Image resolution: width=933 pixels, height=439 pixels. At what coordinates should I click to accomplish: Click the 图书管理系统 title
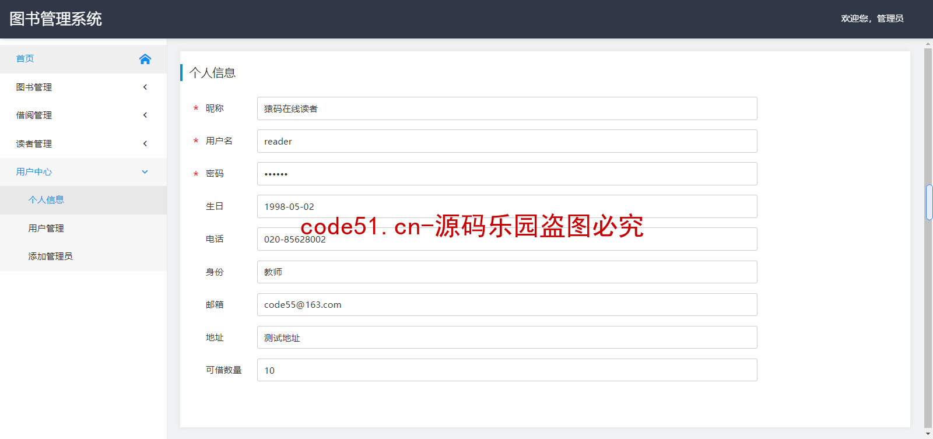[56, 19]
